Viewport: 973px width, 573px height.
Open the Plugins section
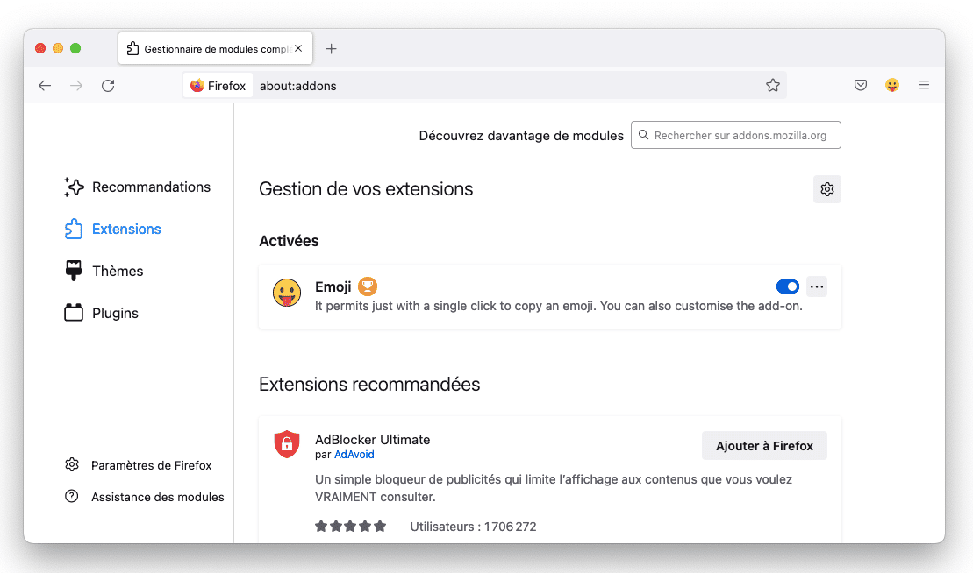(x=115, y=314)
